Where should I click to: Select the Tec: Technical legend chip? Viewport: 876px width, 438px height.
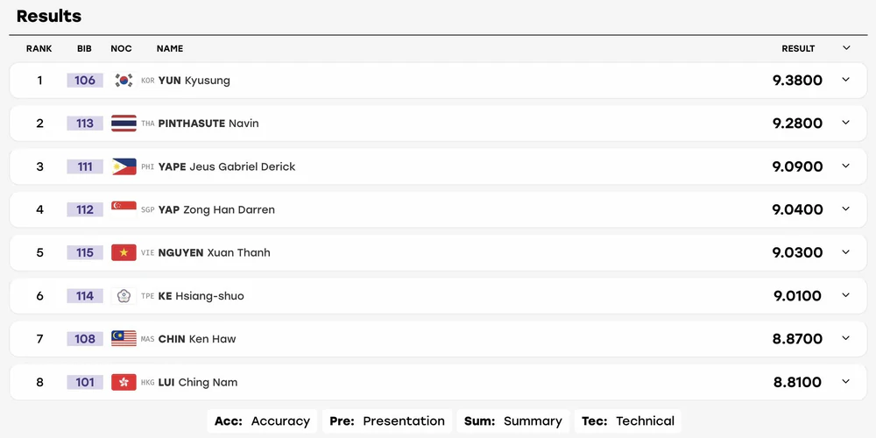click(628, 421)
